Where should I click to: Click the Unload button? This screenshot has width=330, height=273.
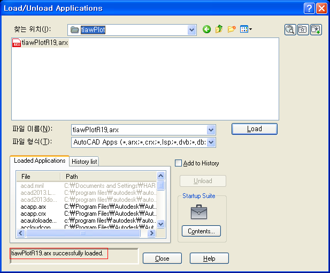pyautogui.click(x=203, y=181)
